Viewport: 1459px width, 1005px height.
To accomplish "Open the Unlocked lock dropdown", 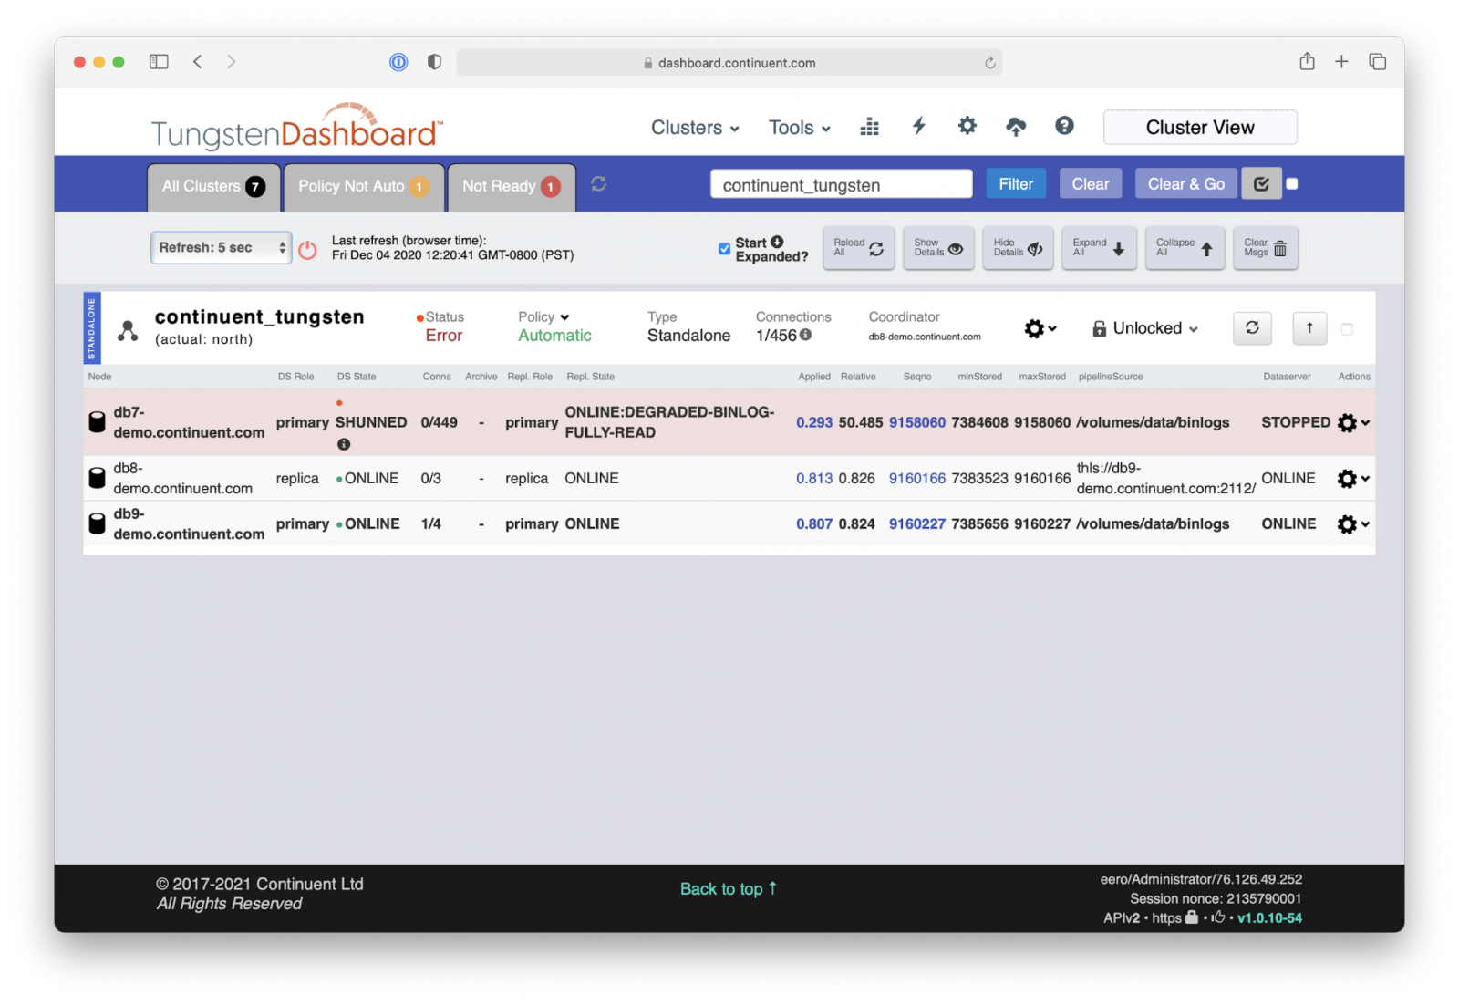I will point(1145,328).
